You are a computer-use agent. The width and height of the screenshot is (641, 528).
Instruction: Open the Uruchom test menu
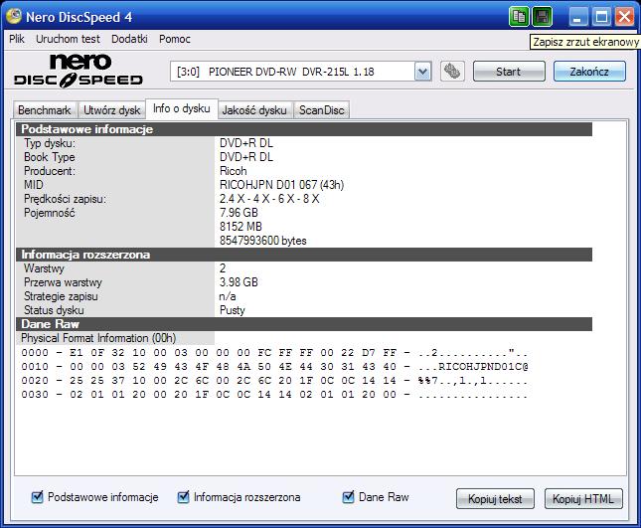point(68,39)
